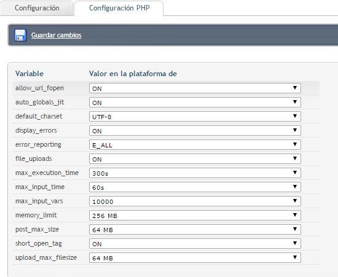Click the Guardar cambios link
This screenshot has height=277, width=338.
[57, 35]
